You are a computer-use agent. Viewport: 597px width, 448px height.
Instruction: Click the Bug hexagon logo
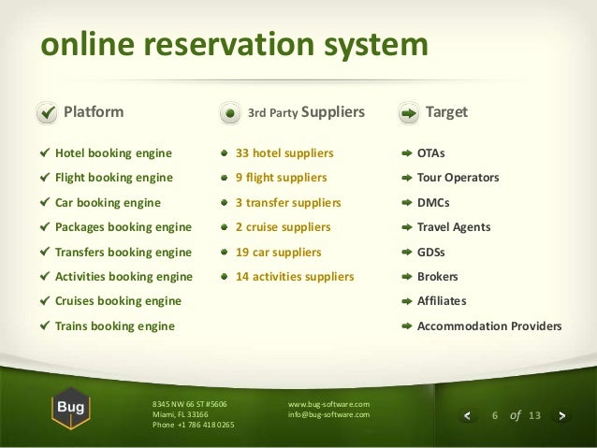(x=71, y=409)
